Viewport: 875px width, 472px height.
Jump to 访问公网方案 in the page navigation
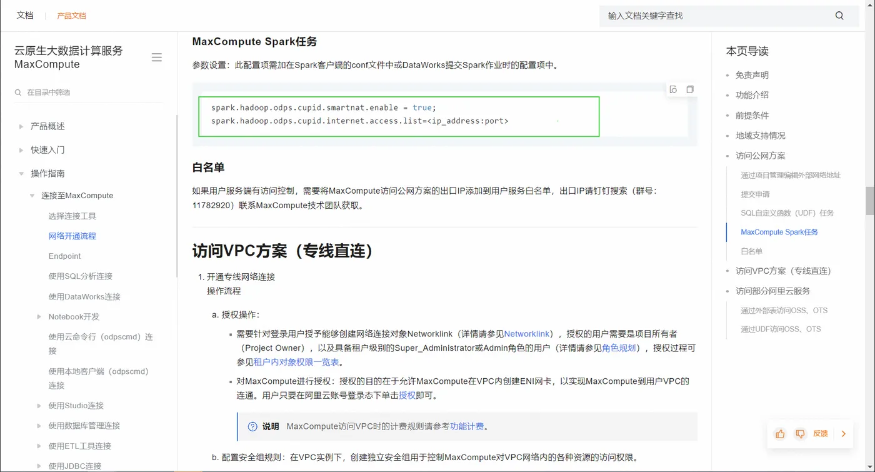(761, 156)
